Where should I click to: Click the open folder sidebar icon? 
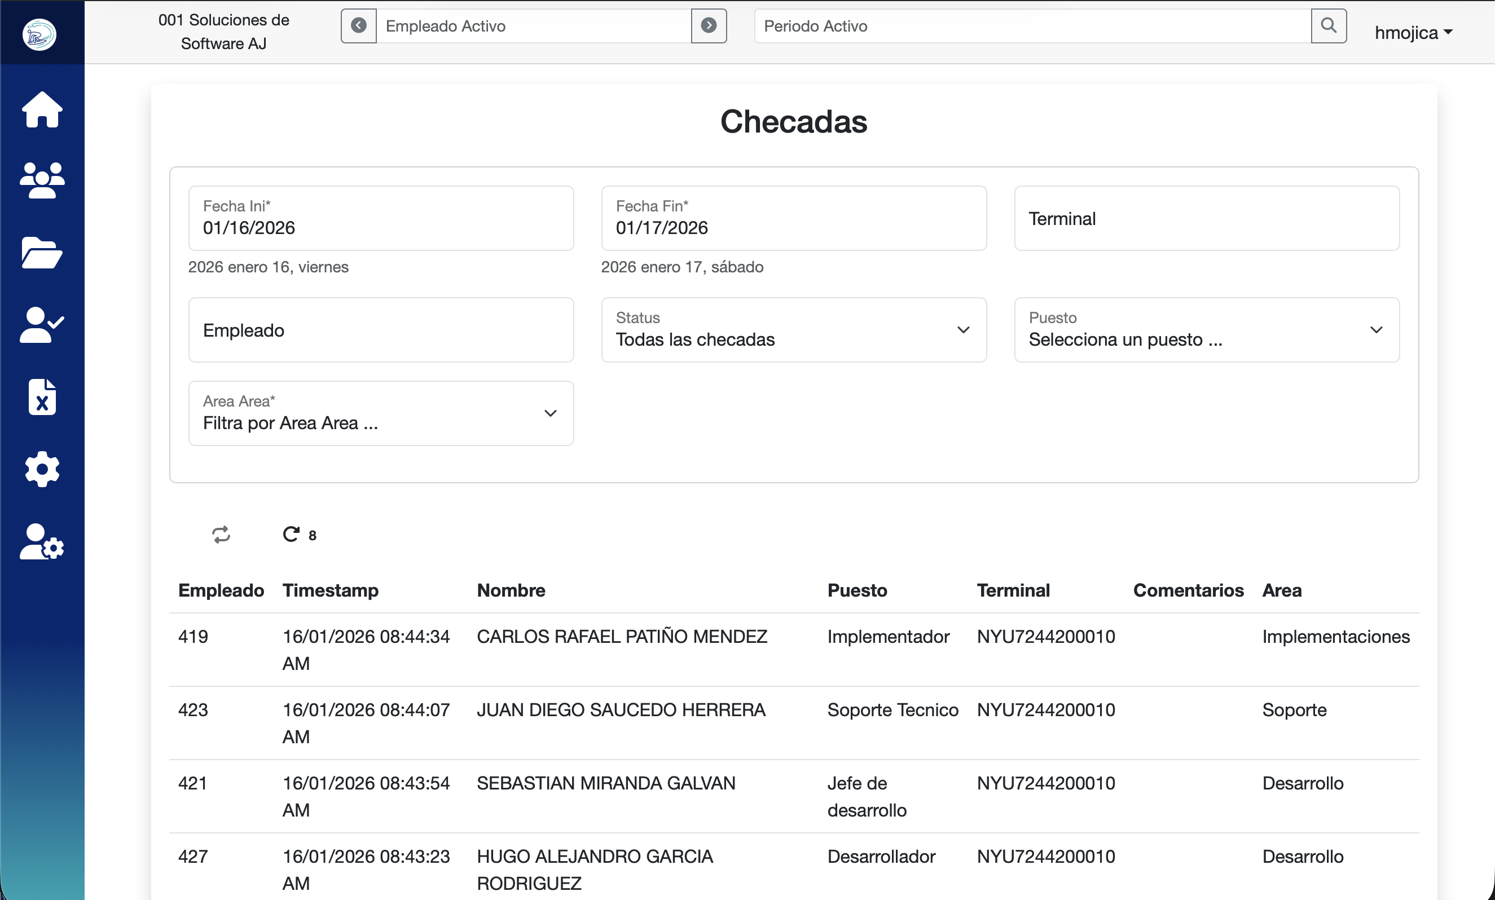42,253
